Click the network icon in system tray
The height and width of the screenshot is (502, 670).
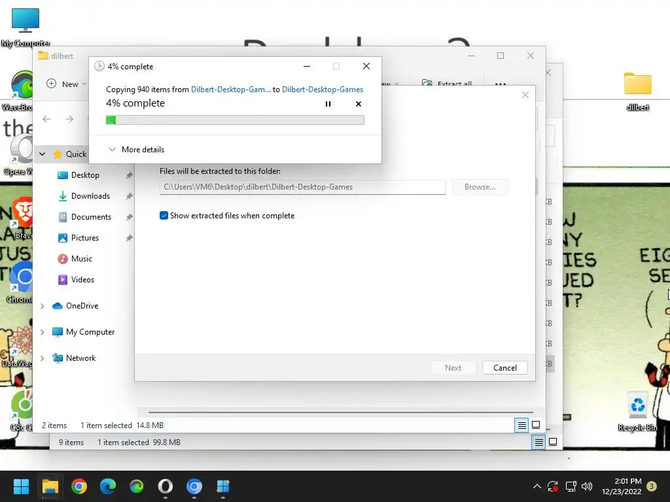click(571, 486)
